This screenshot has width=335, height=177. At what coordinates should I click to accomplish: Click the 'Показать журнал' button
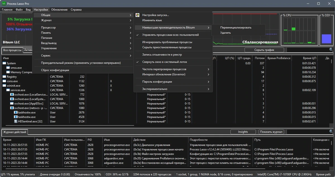(271, 132)
